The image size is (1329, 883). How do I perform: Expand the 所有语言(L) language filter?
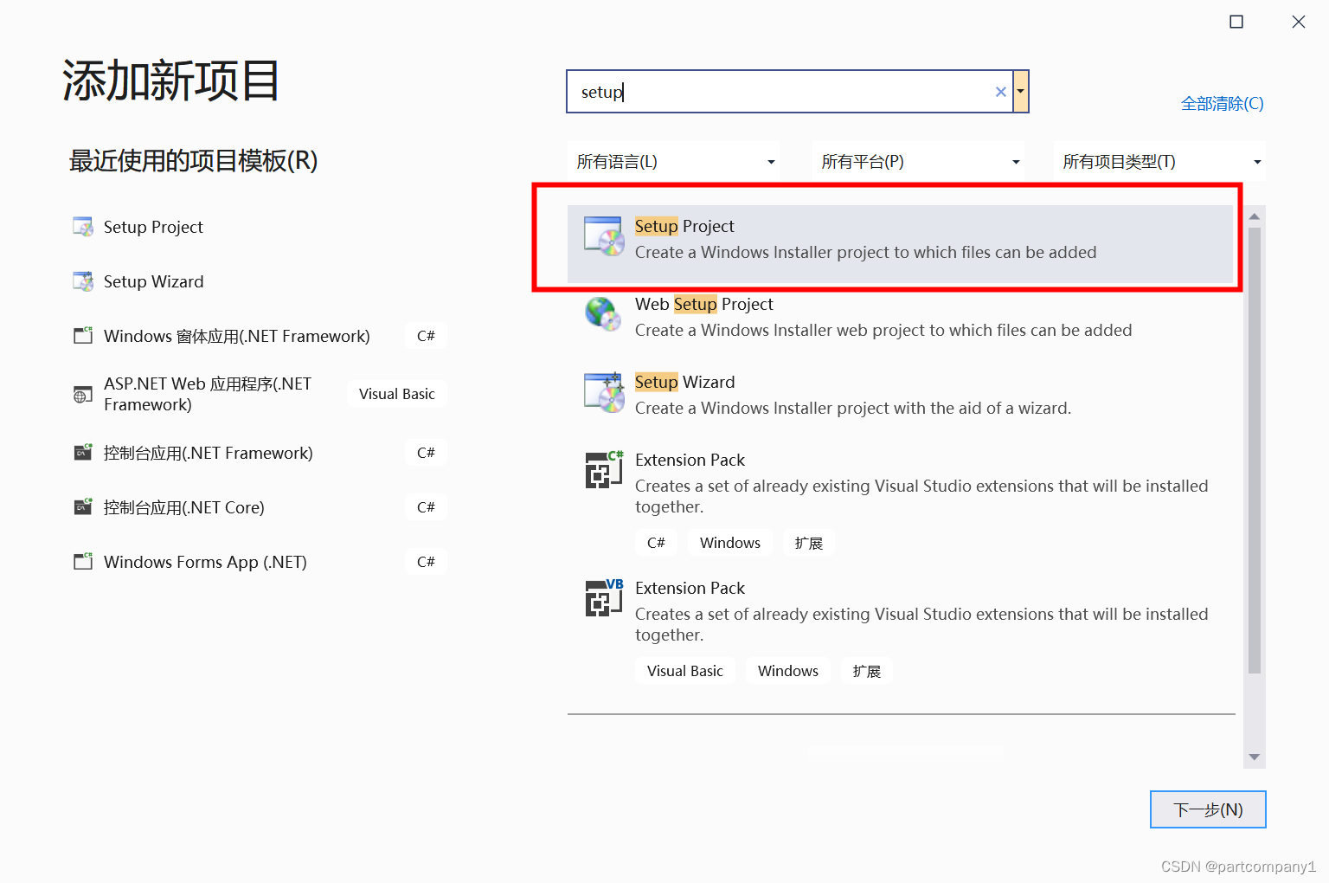[674, 162]
